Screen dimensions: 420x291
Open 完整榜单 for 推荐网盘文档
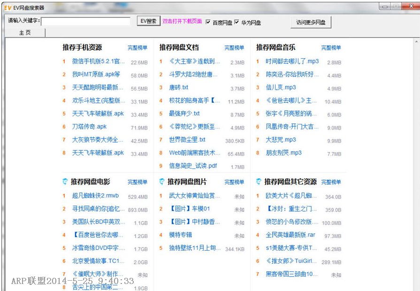click(235, 48)
